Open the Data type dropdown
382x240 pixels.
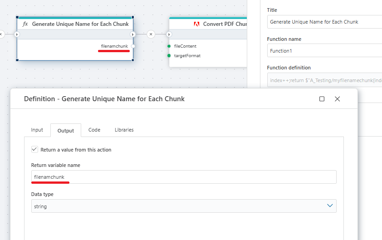(184, 206)
